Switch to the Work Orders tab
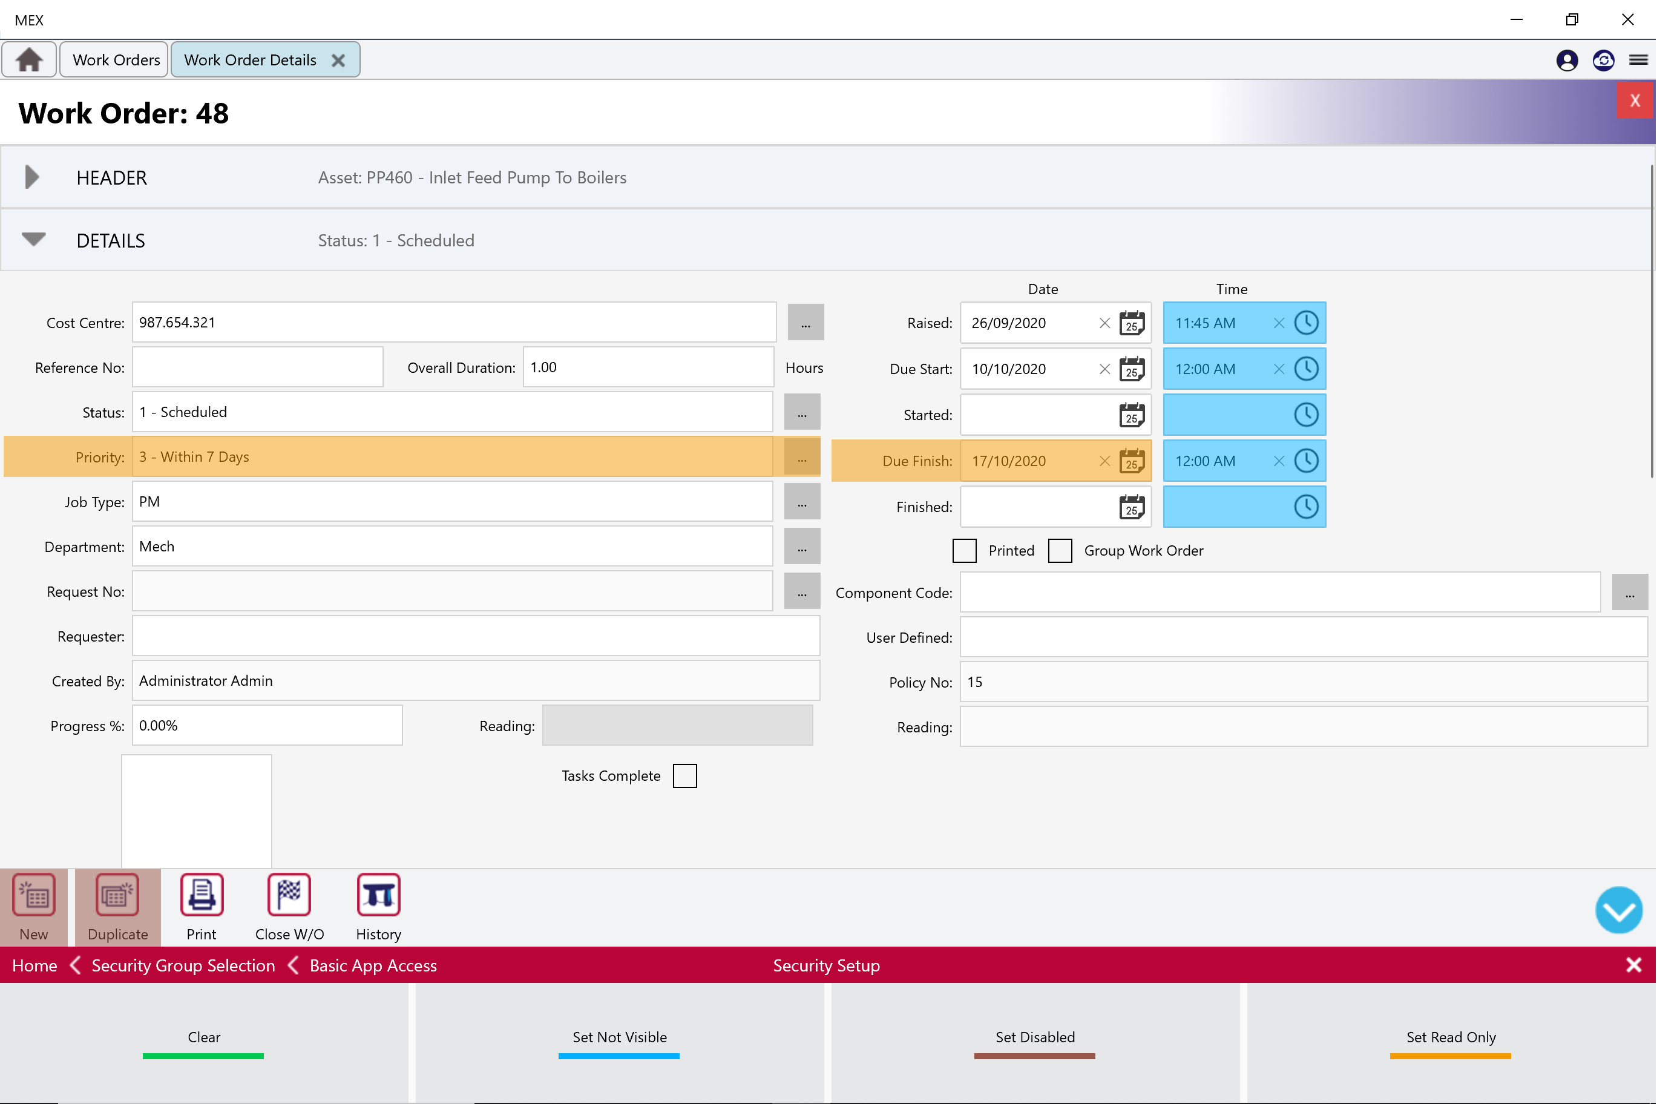This screenshot has height=1104, width=1657. pyautogui.click(x=114, y=60)
